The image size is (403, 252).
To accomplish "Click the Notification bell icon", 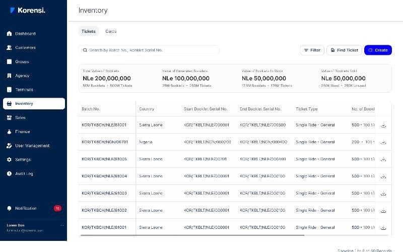I will point(9,208).
